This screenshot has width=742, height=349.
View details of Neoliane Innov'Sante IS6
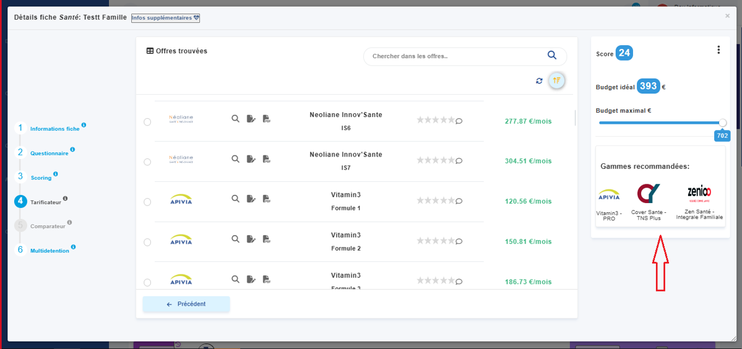tap(235, 119)
